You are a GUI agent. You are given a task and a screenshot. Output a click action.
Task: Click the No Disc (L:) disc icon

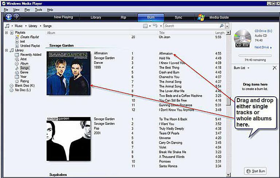[x=11, y=90]
